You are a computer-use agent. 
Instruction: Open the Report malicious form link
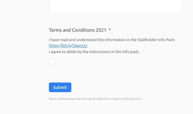click(x=127, y=99)
